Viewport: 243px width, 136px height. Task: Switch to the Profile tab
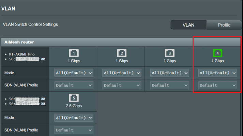224,25
